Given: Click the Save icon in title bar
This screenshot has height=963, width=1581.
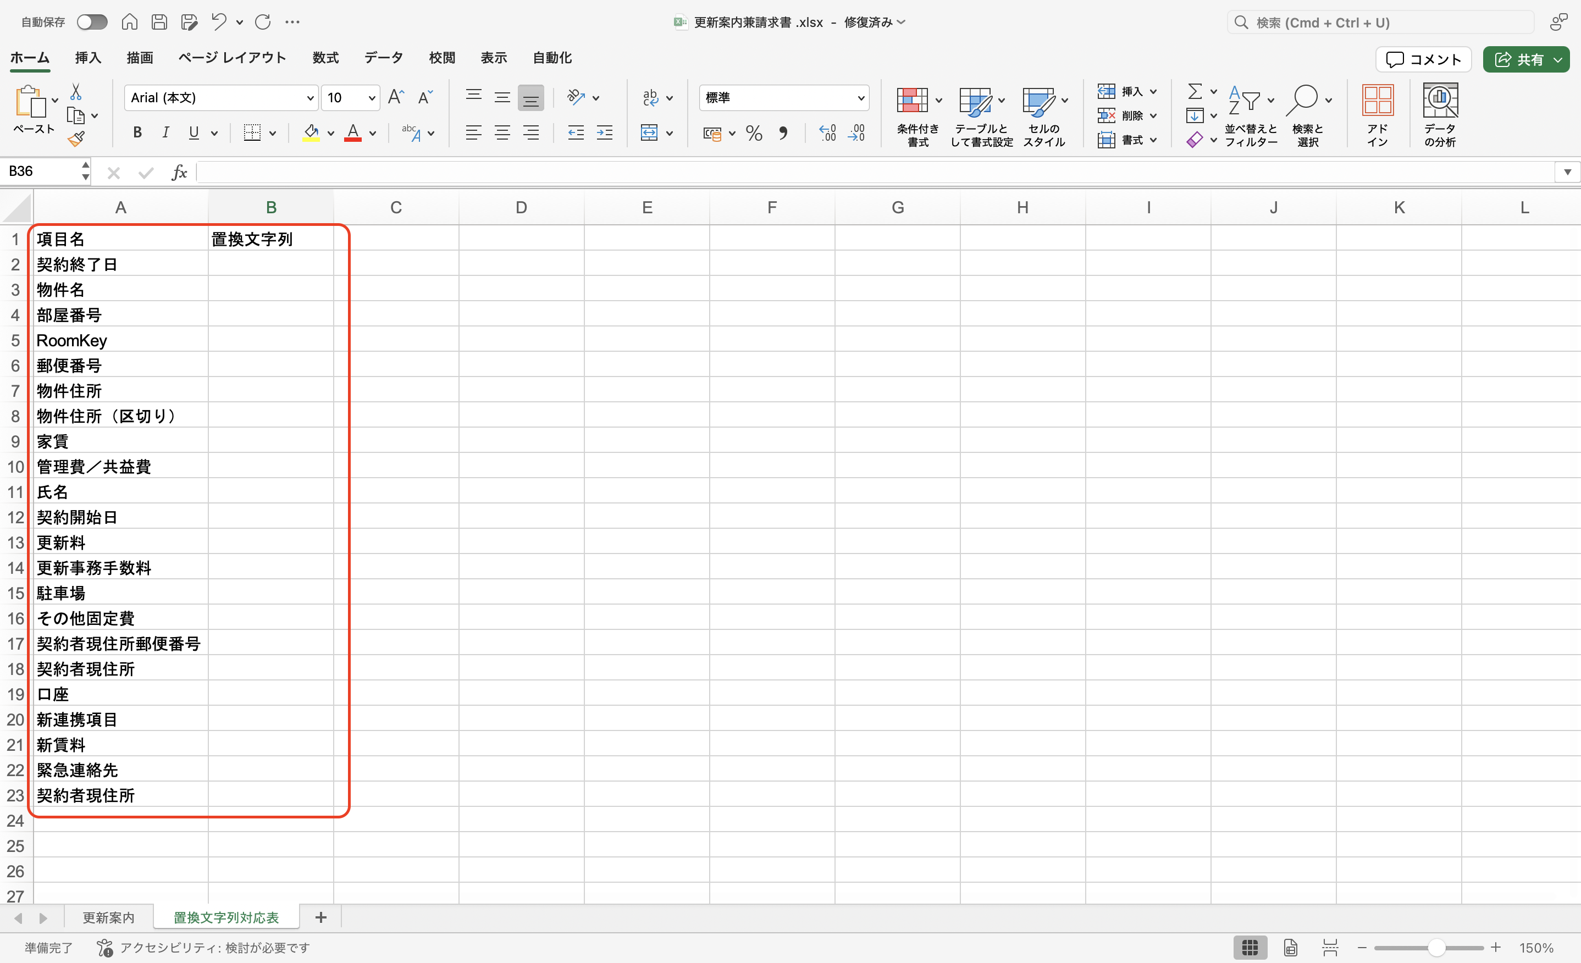Looking at the screenshot, I should pyautogui.click(x=159, y=23).
